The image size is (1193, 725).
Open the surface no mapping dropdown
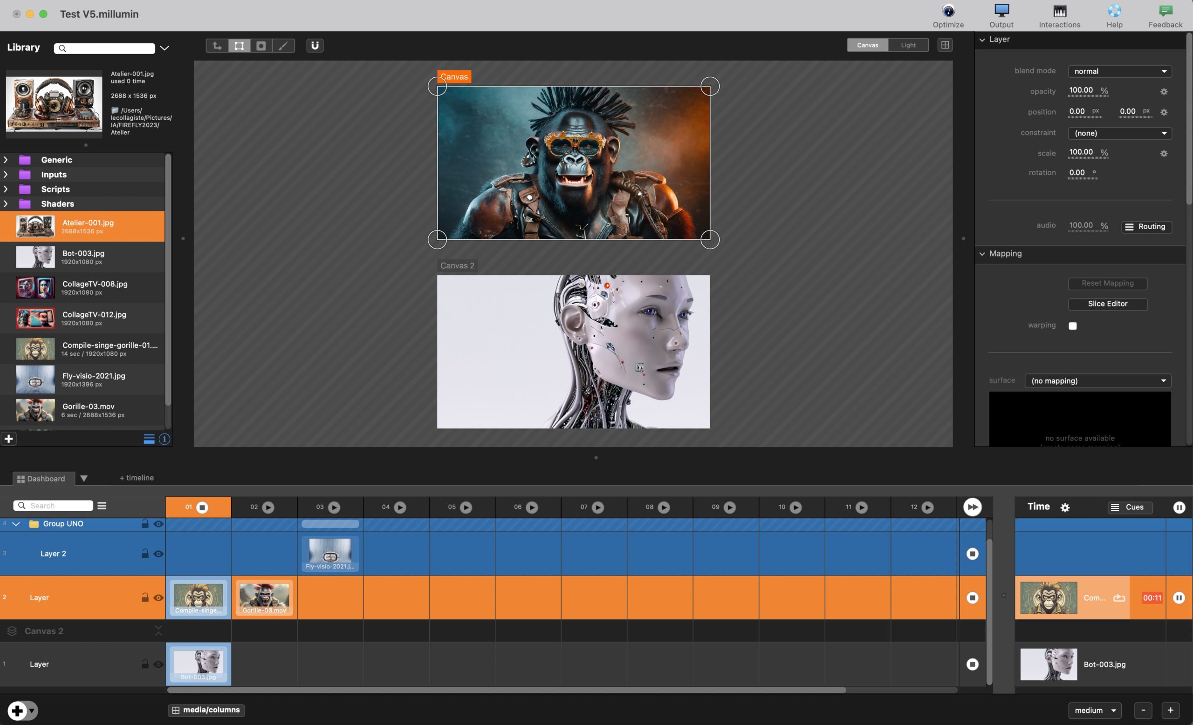coord(1097,380)
